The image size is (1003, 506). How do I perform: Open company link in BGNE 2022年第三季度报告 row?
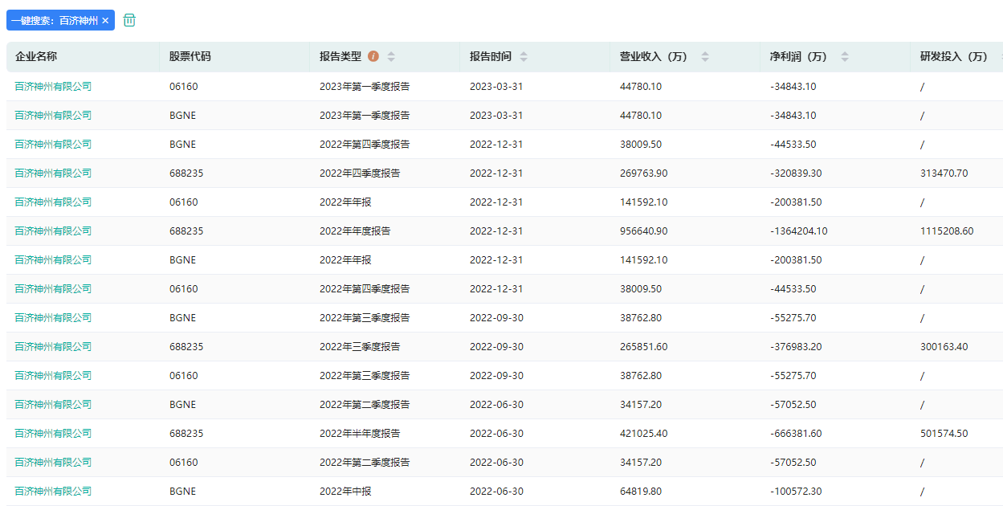click(53, 317)
